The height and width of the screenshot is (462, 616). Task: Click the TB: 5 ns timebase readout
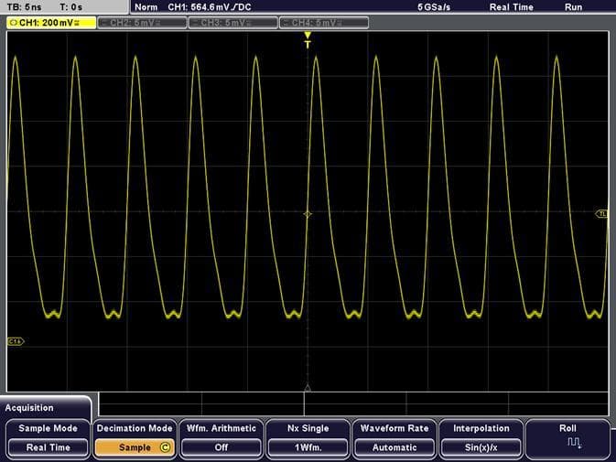coord(24,6)
